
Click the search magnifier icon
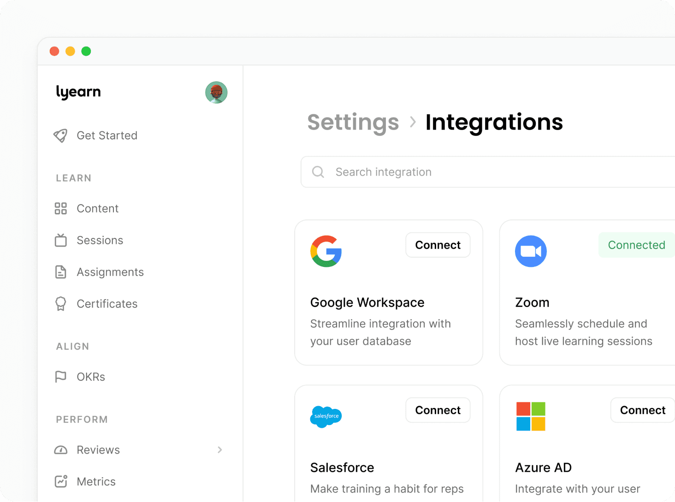(x=318, y=172)
